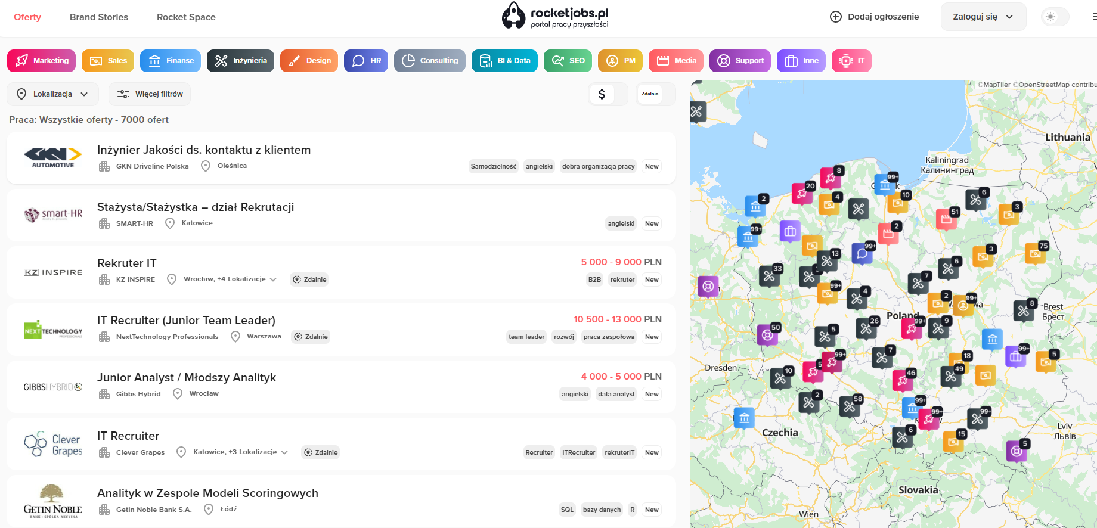Select the Media category chip

[x=676, y=61]
